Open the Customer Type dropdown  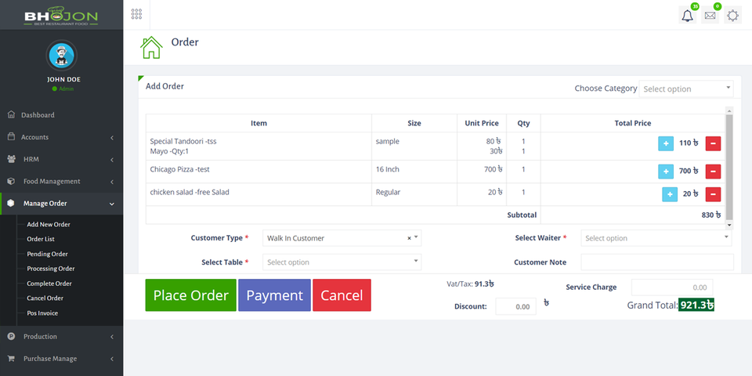(x=342, y=238)
